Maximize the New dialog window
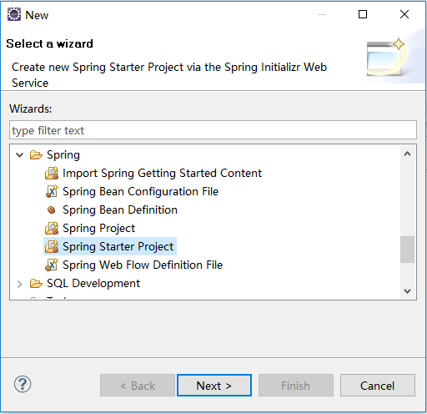Screen dimensions: 427x414 (x=363, y=14)
